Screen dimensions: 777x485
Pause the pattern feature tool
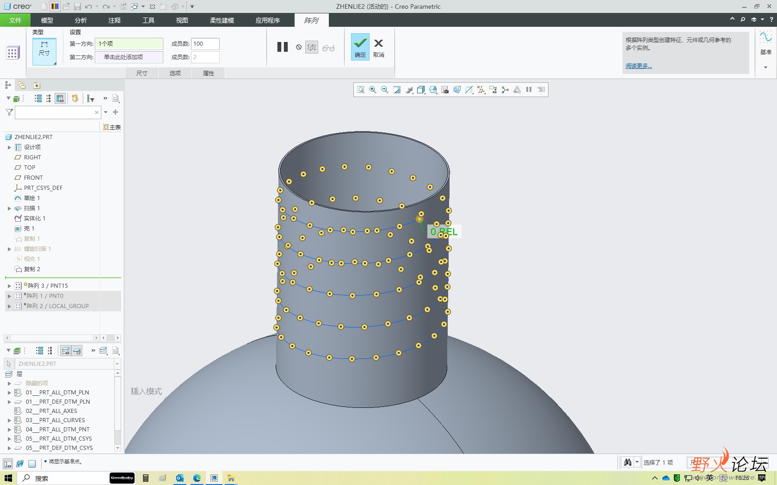click(283, 47)
